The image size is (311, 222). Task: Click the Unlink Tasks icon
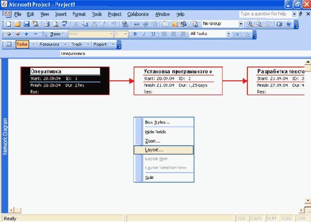[x=145, y=24]
